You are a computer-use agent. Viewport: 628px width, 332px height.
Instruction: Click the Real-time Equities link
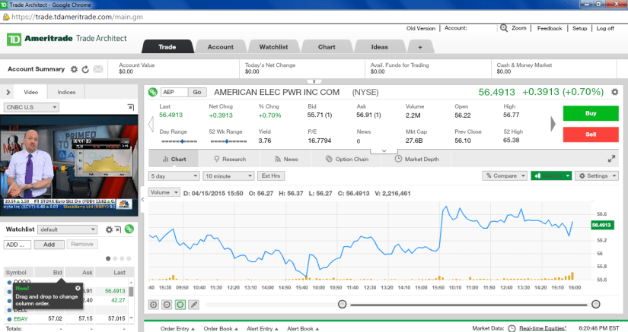[x=543, y=328]
